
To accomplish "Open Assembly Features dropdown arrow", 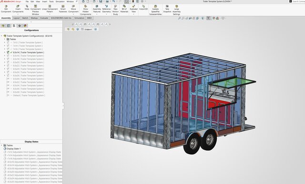I will [97, 14].
